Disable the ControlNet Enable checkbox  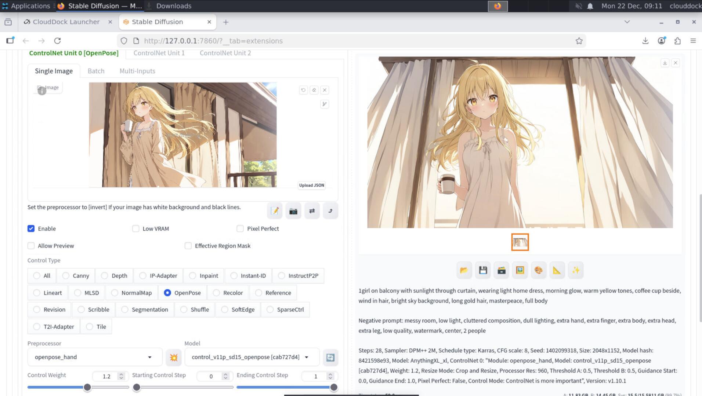click(31, 228)
